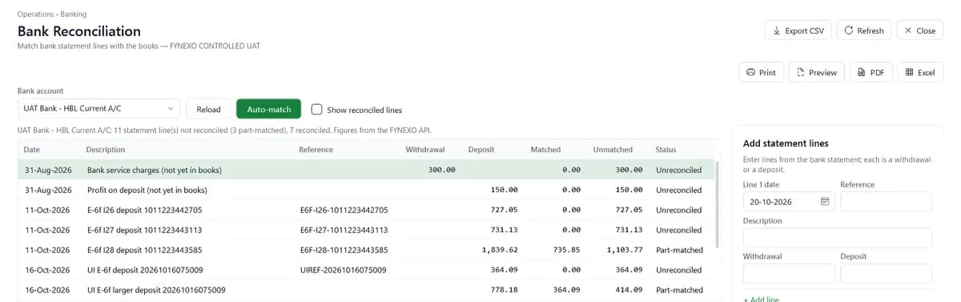Open the Preview button label
Screen dimensions: 961x302
822,72
